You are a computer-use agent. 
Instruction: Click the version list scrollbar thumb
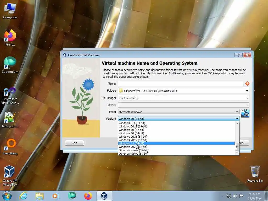tap(237, 147)
